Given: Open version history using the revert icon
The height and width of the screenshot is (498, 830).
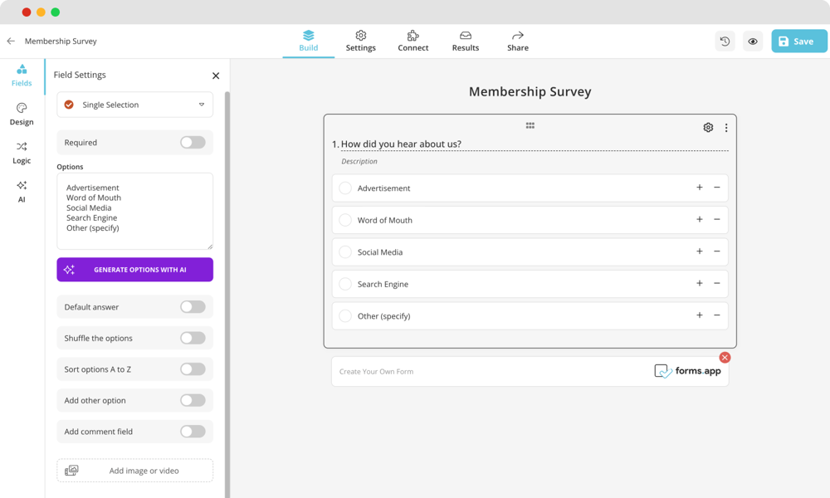Looking at the screenshot, I should 724,41.
